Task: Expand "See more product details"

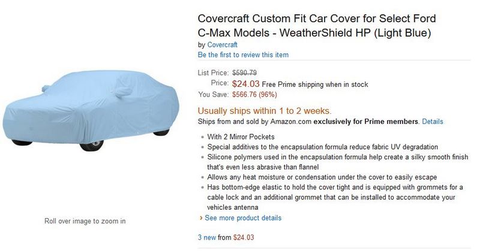Action: (x=243, y=218)
